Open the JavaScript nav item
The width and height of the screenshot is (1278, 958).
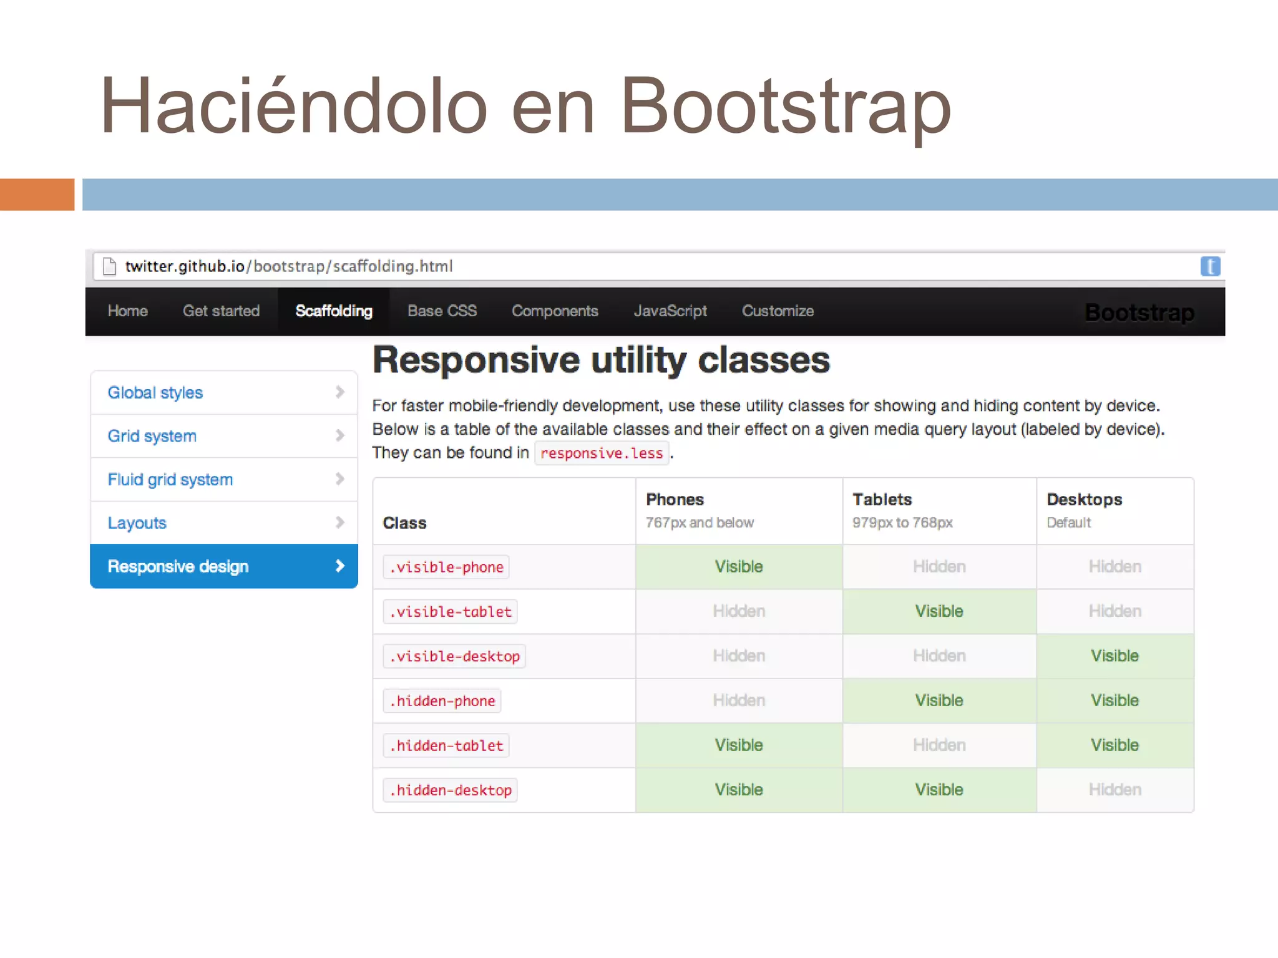(670, 311)
